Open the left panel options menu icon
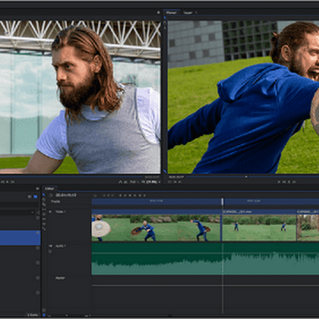The width and height of the screenshot is (319, 319). pos(37,189)
